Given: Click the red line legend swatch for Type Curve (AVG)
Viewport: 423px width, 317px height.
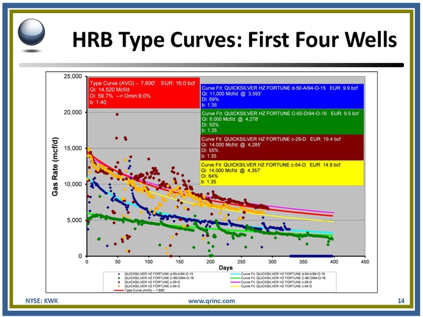Looking at the screenshot, I should pos(119,290).
